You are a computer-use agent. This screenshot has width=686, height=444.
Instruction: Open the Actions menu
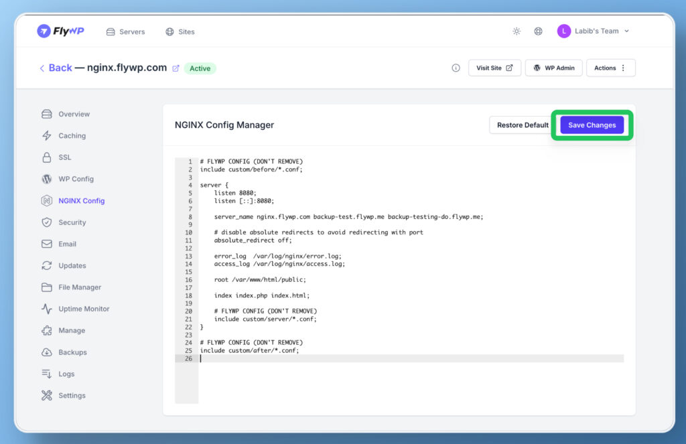(x=610, y=68)
